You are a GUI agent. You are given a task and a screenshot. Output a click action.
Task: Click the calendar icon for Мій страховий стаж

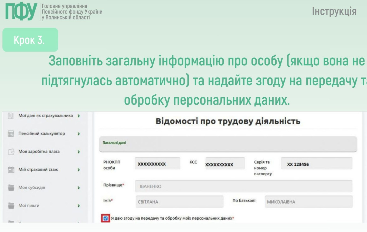pyautogui.click(x=11, y=170)
